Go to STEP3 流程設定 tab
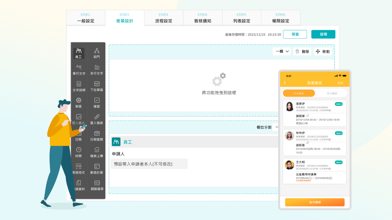 click(163, 18)
